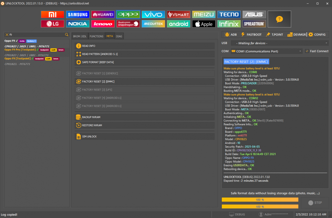
Task: Open the question mark help tile
Action: tap(279, 19)
